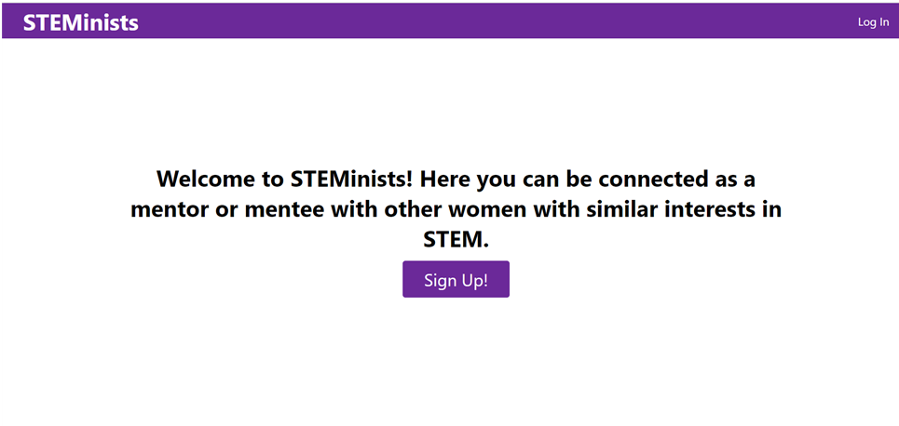Click blank white area below Sign Up
This screenshot has width=899, height=426.
pos(456,363)
